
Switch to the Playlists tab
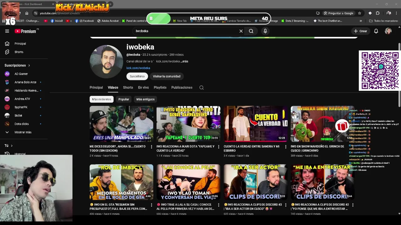click(160, 87)
